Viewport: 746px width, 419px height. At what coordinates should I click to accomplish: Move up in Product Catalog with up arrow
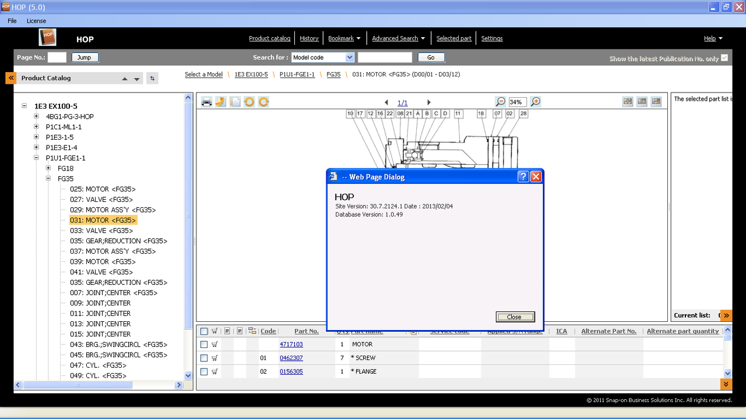pyautogui.click(x=125, y=79)
